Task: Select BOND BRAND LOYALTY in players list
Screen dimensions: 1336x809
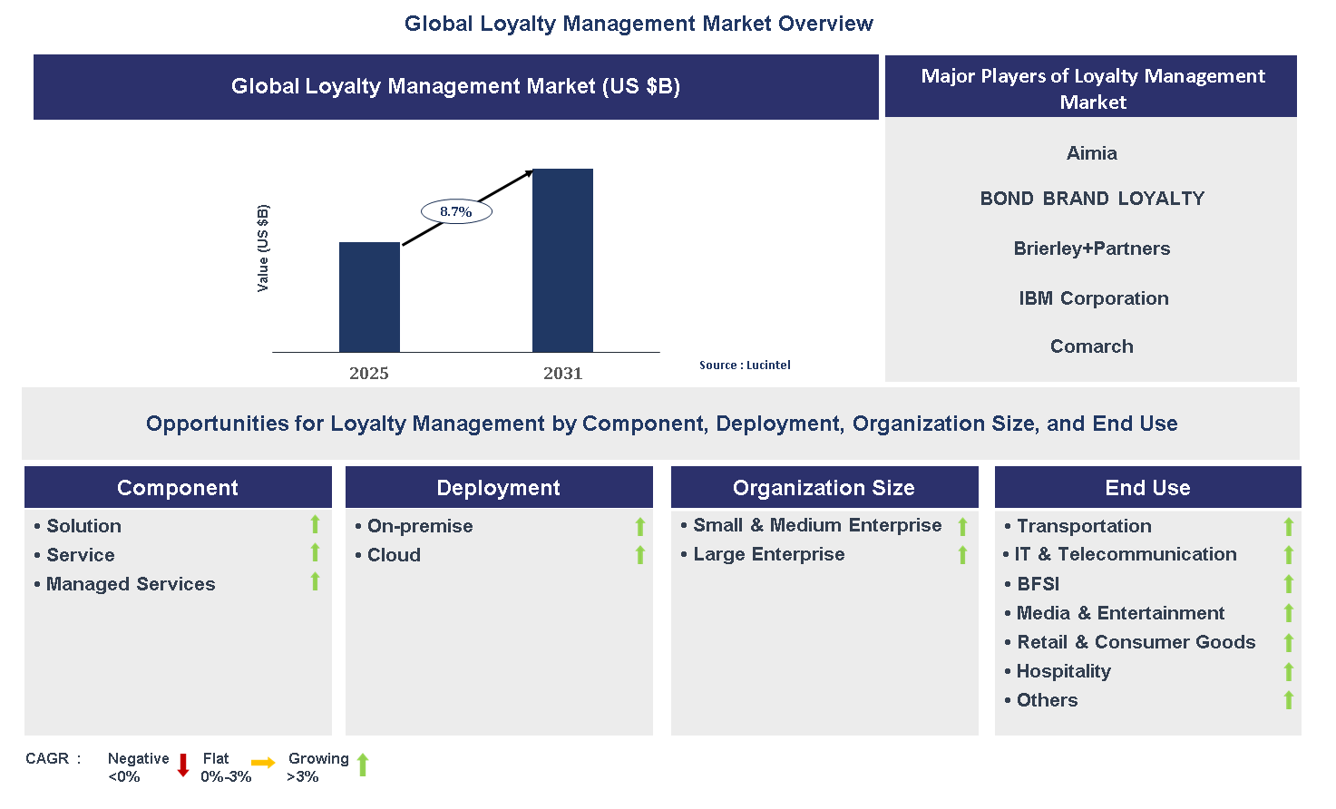Action: click(x=1092, y=199)
